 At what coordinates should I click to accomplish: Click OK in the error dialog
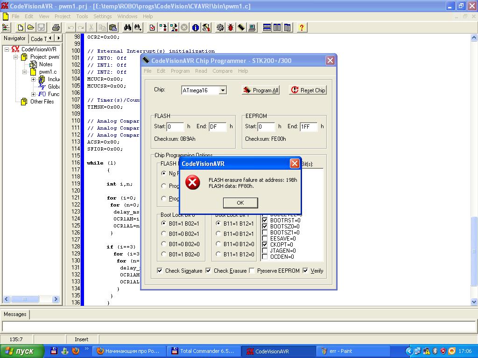coord(240,203)
